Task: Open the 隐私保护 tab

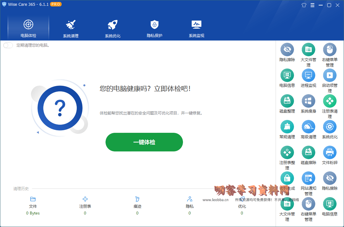Action: tap(154, 28)
